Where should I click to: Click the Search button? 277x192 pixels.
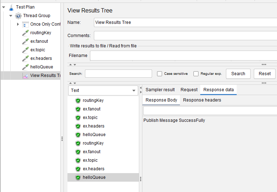(x=238, y=74)
